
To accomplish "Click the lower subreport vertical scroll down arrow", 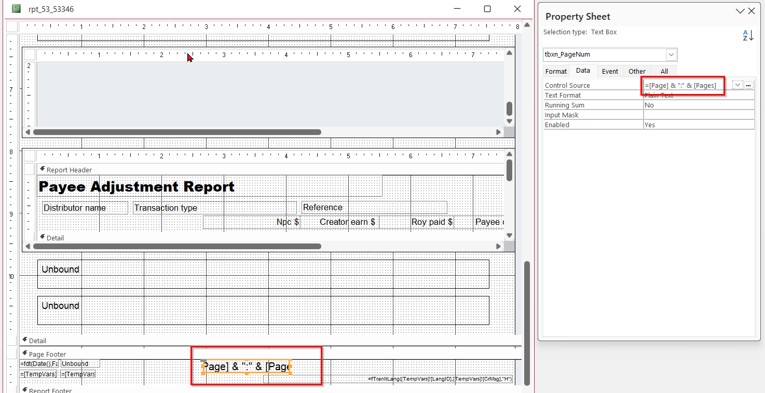I will [x=509, y=236].
